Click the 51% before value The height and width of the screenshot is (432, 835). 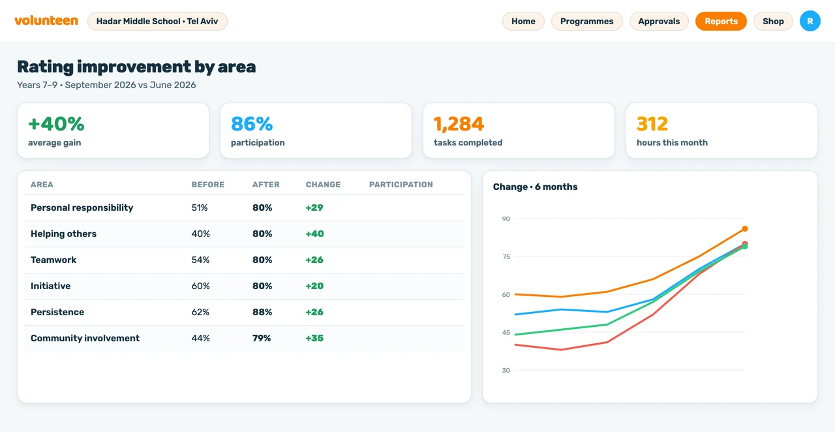(x=200, y=208)
